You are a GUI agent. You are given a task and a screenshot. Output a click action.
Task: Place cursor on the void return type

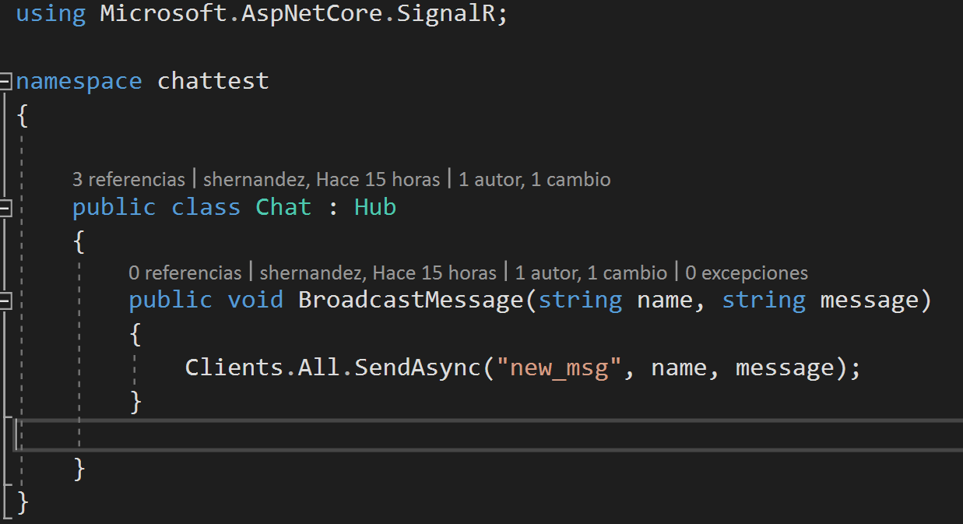click(255, 299)
